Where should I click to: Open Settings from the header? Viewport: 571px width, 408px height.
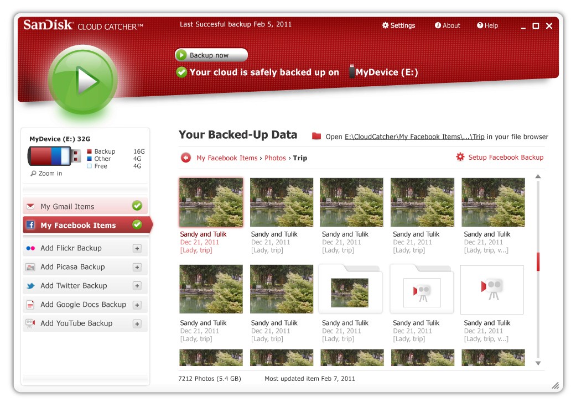coord(398,25)
